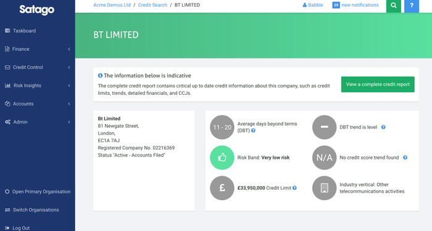432x231 pixels.
Task: Open the Babble user link
Action: (315, 5)
